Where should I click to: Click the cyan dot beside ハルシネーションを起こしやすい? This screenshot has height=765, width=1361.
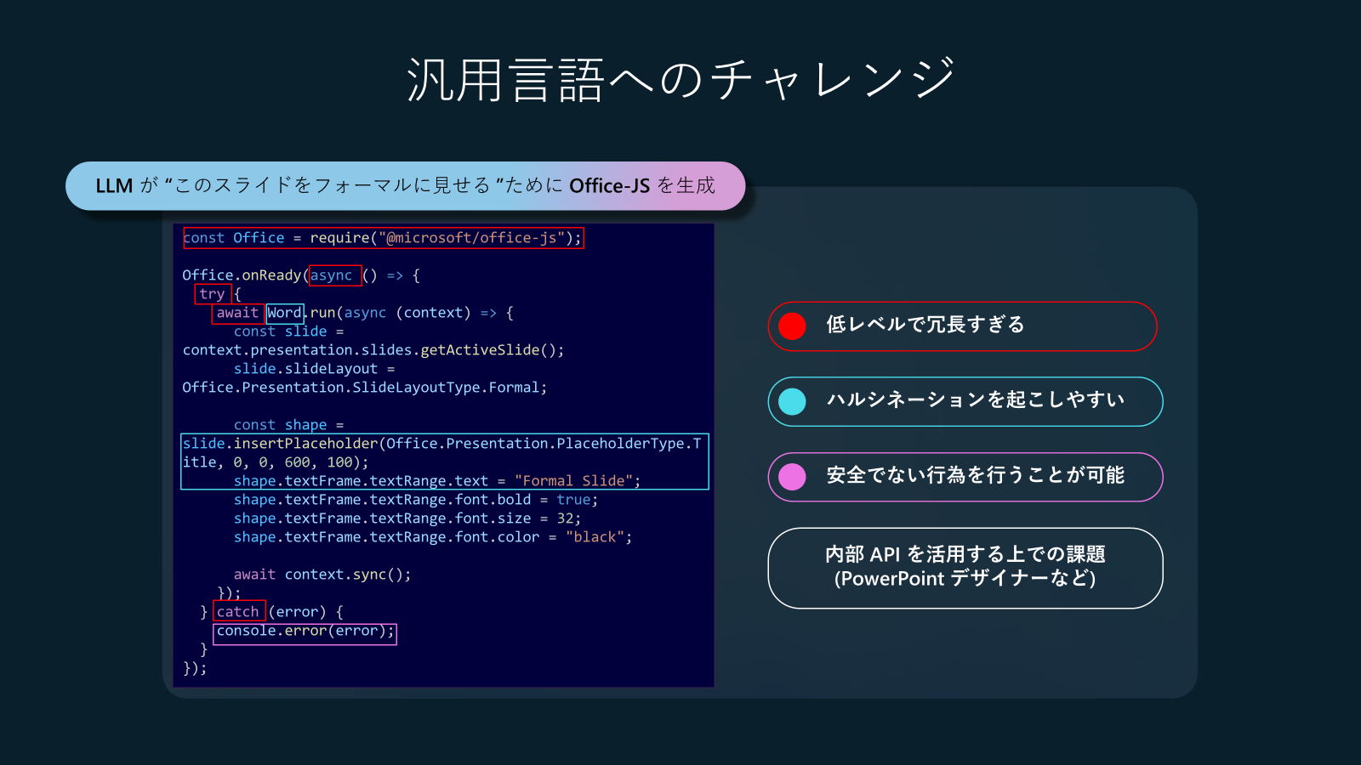pyautogui.click(x=792, y=402)
